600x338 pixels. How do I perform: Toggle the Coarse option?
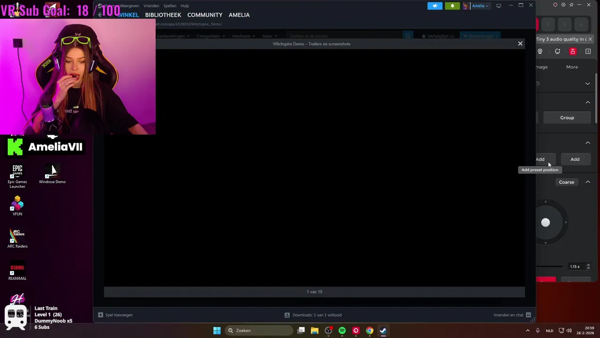(566, 182)
